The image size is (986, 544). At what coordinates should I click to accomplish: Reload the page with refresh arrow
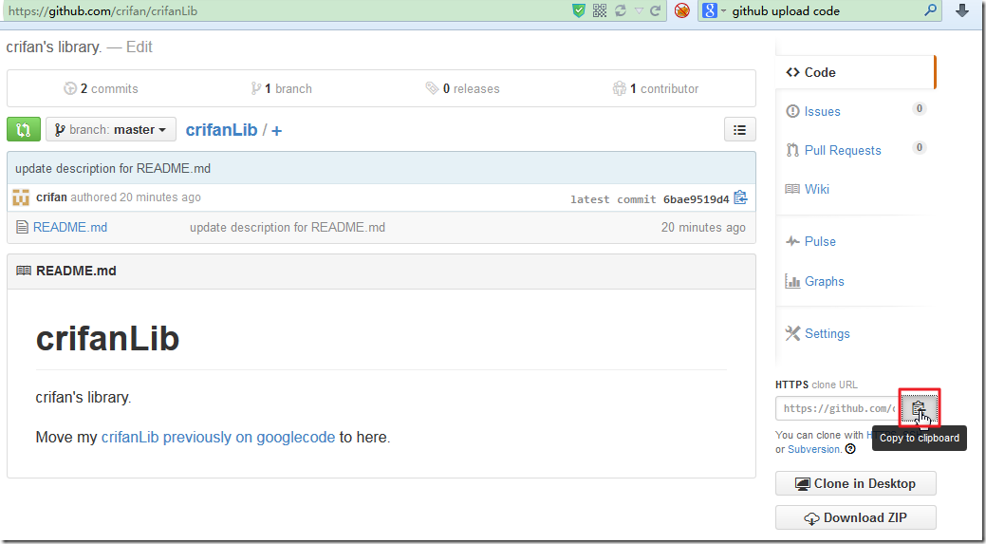tap(655, 10)
